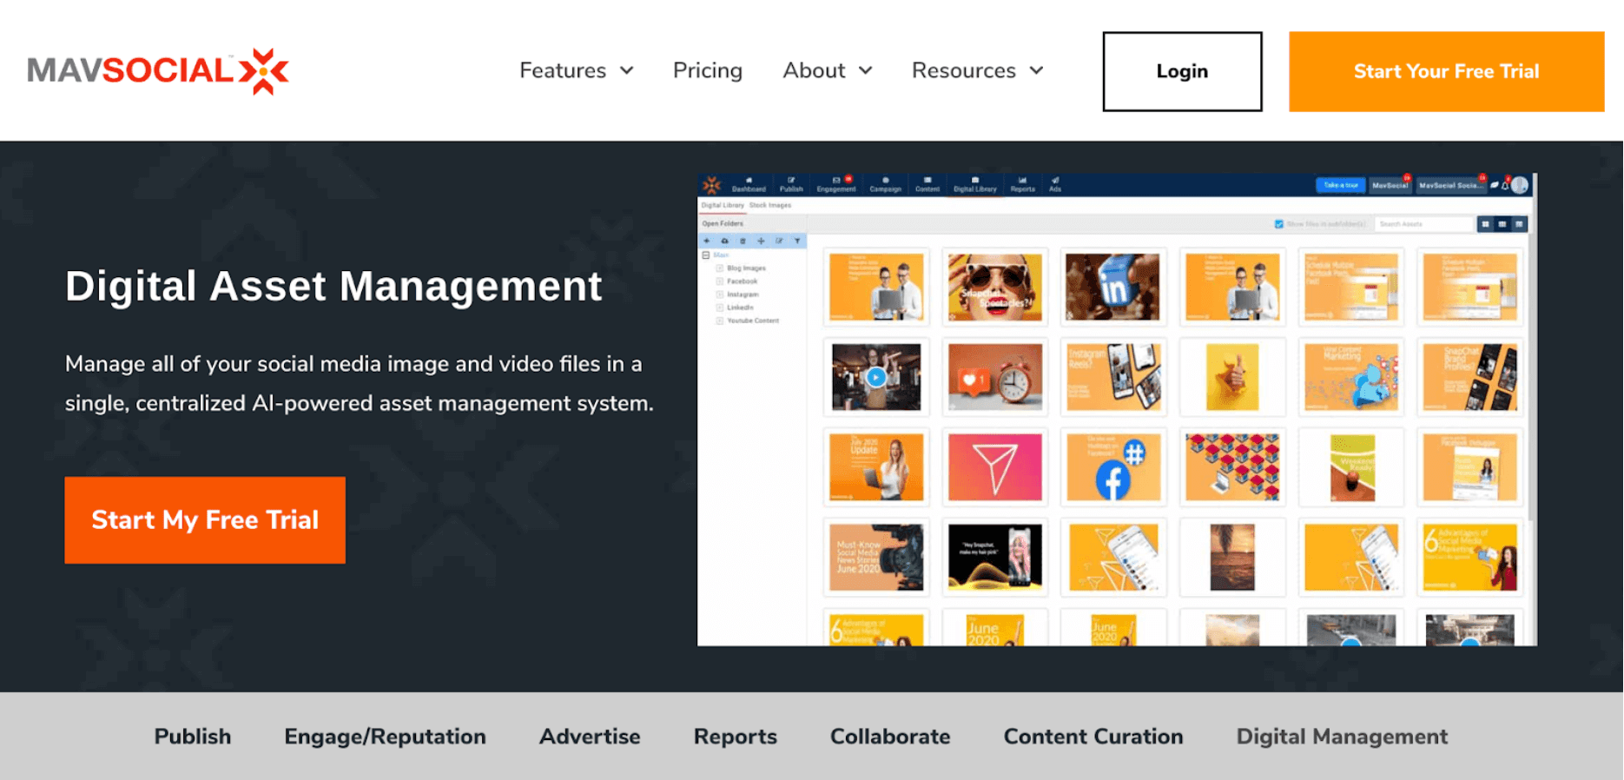Switch to the Content Curation tab

coord(1093,737)
